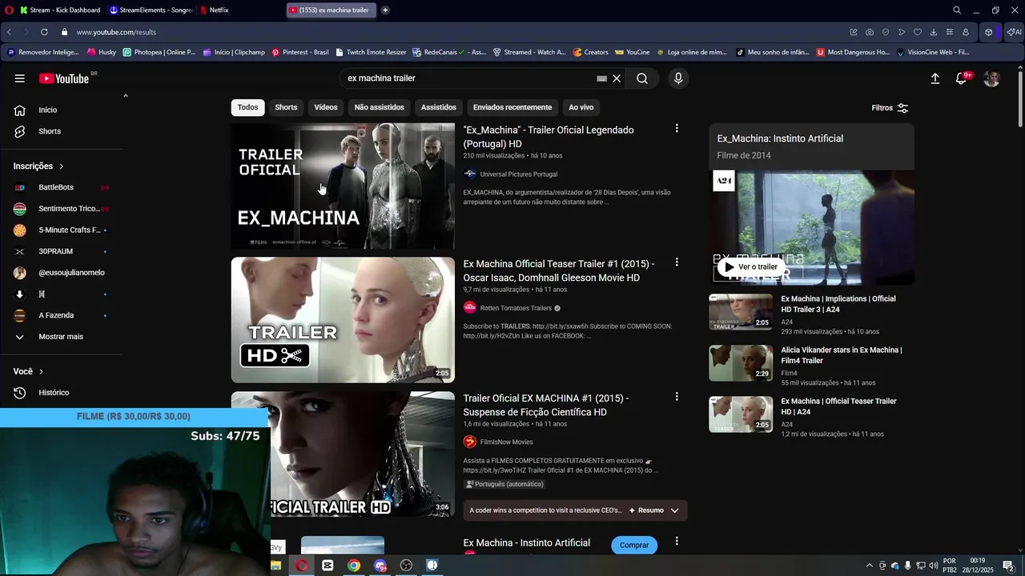Click the YouTube logo home link
This screenshot has width=1025, height=576.
click(63, 78)
